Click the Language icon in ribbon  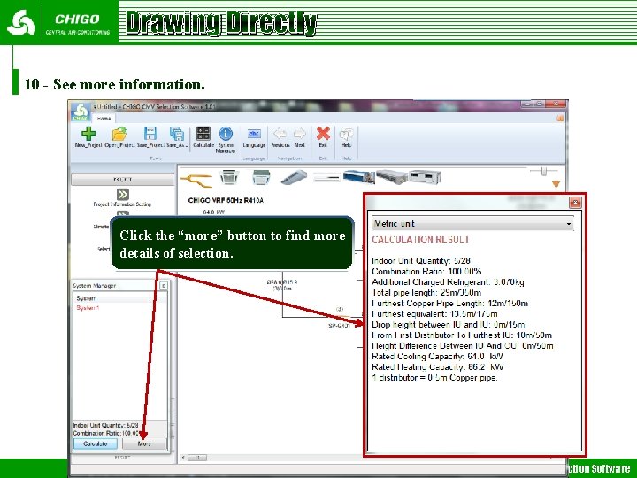click(x=254, y=134)
